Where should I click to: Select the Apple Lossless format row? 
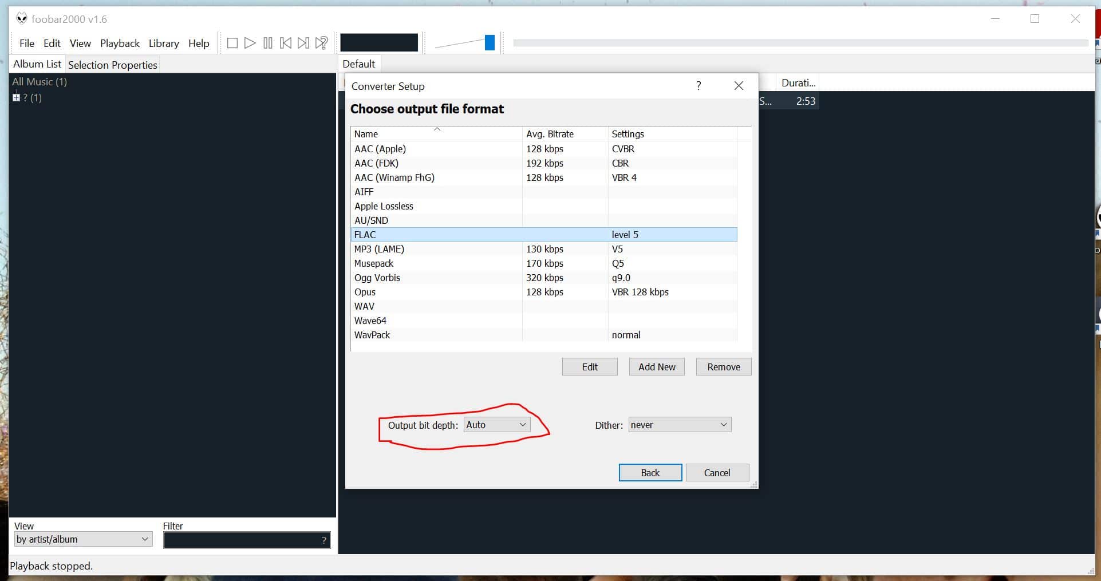point(544,206)
